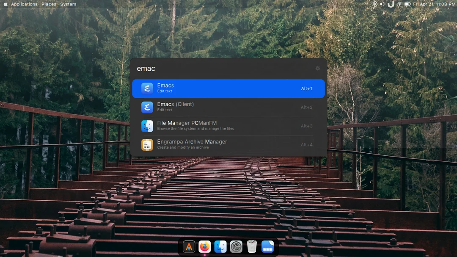Click the blue app icon at the dock's right end
The height and width of the screenshot is (257, 457).
(x=267, y=246)
